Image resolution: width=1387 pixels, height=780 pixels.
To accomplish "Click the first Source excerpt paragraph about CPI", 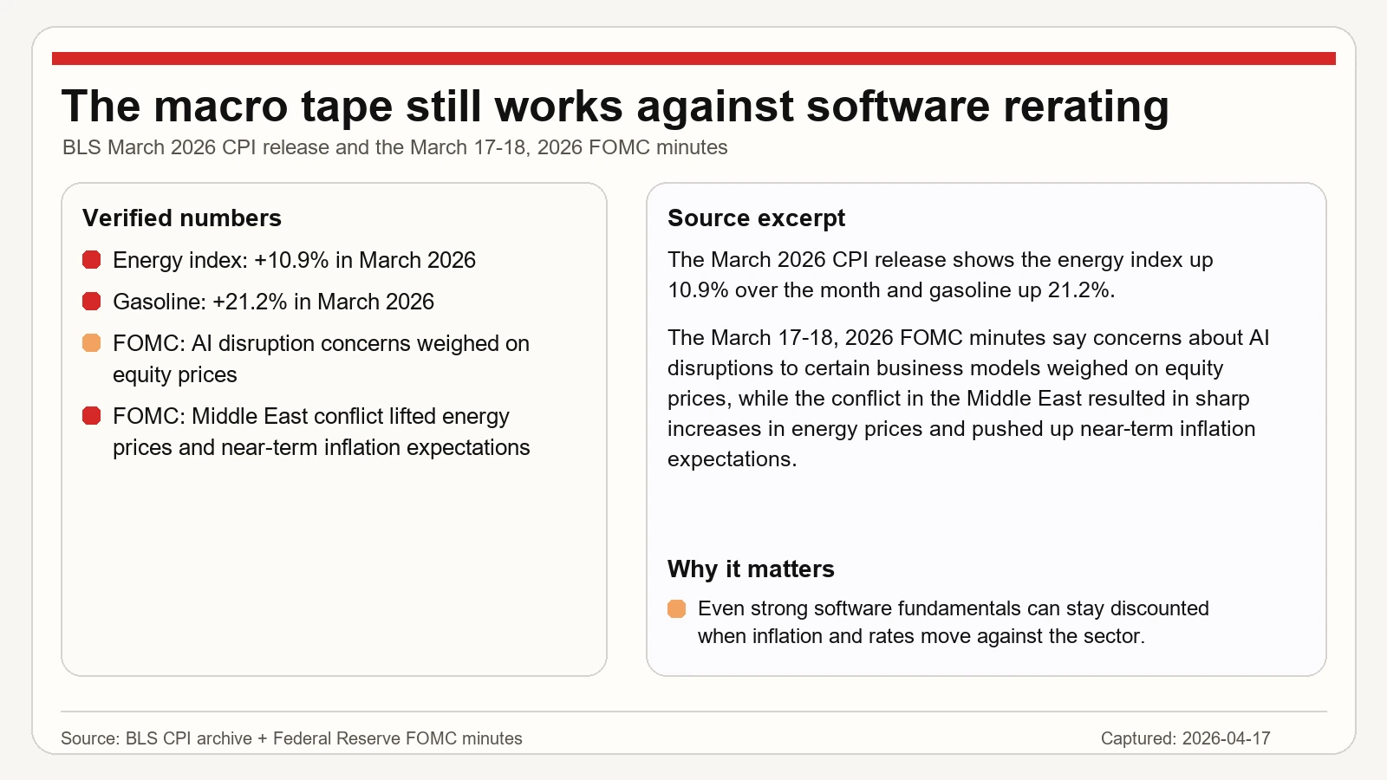I will tap(940, 275).
